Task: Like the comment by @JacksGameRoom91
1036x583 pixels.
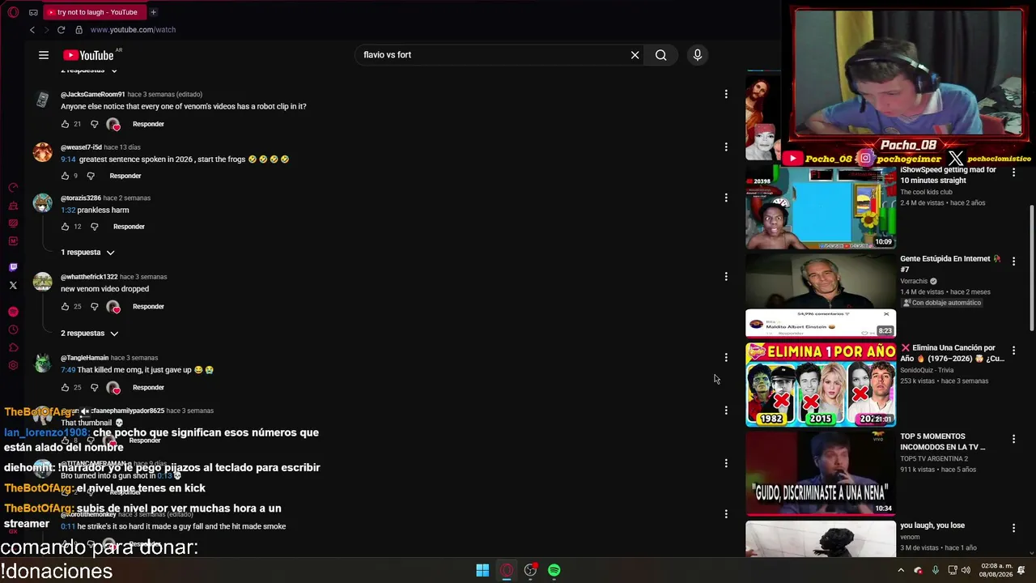Action: [66, 124]
